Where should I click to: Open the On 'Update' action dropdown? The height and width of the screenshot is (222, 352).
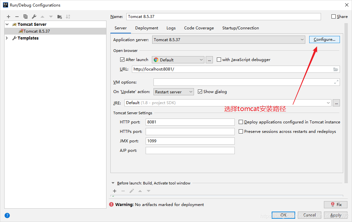click(x=173, y=92)
